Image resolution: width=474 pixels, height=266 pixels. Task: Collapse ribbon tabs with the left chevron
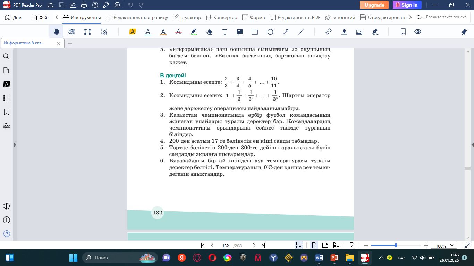pos(57,17)
